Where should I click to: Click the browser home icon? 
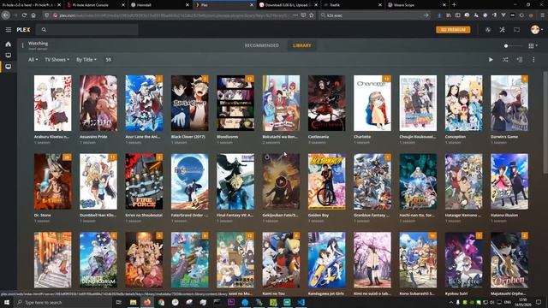(x=33, y=15)
